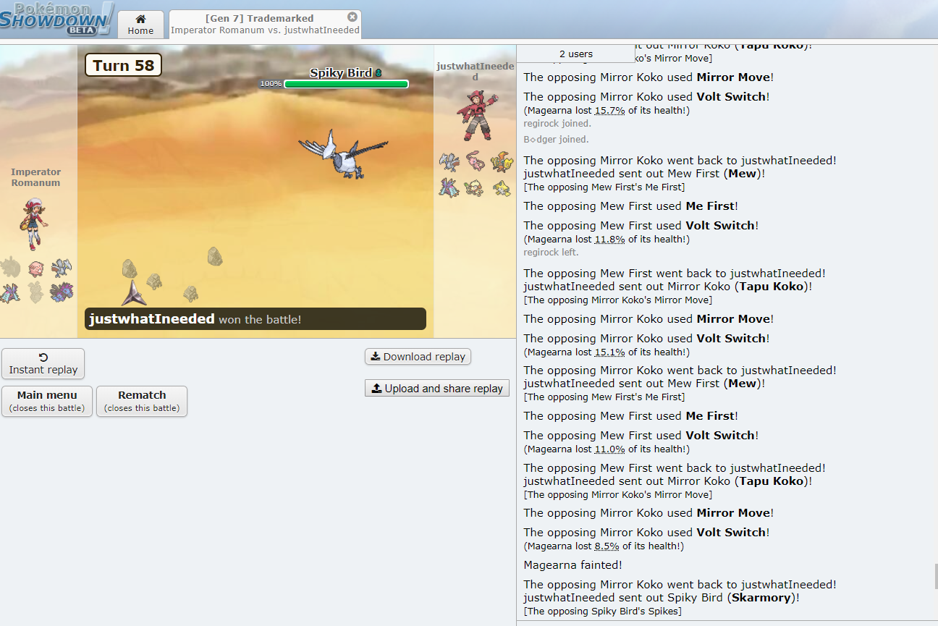Image resolution: width=938 pixels, height=626 pixels.
Task: Download the battle replay
Action: (x=418, y=357)
